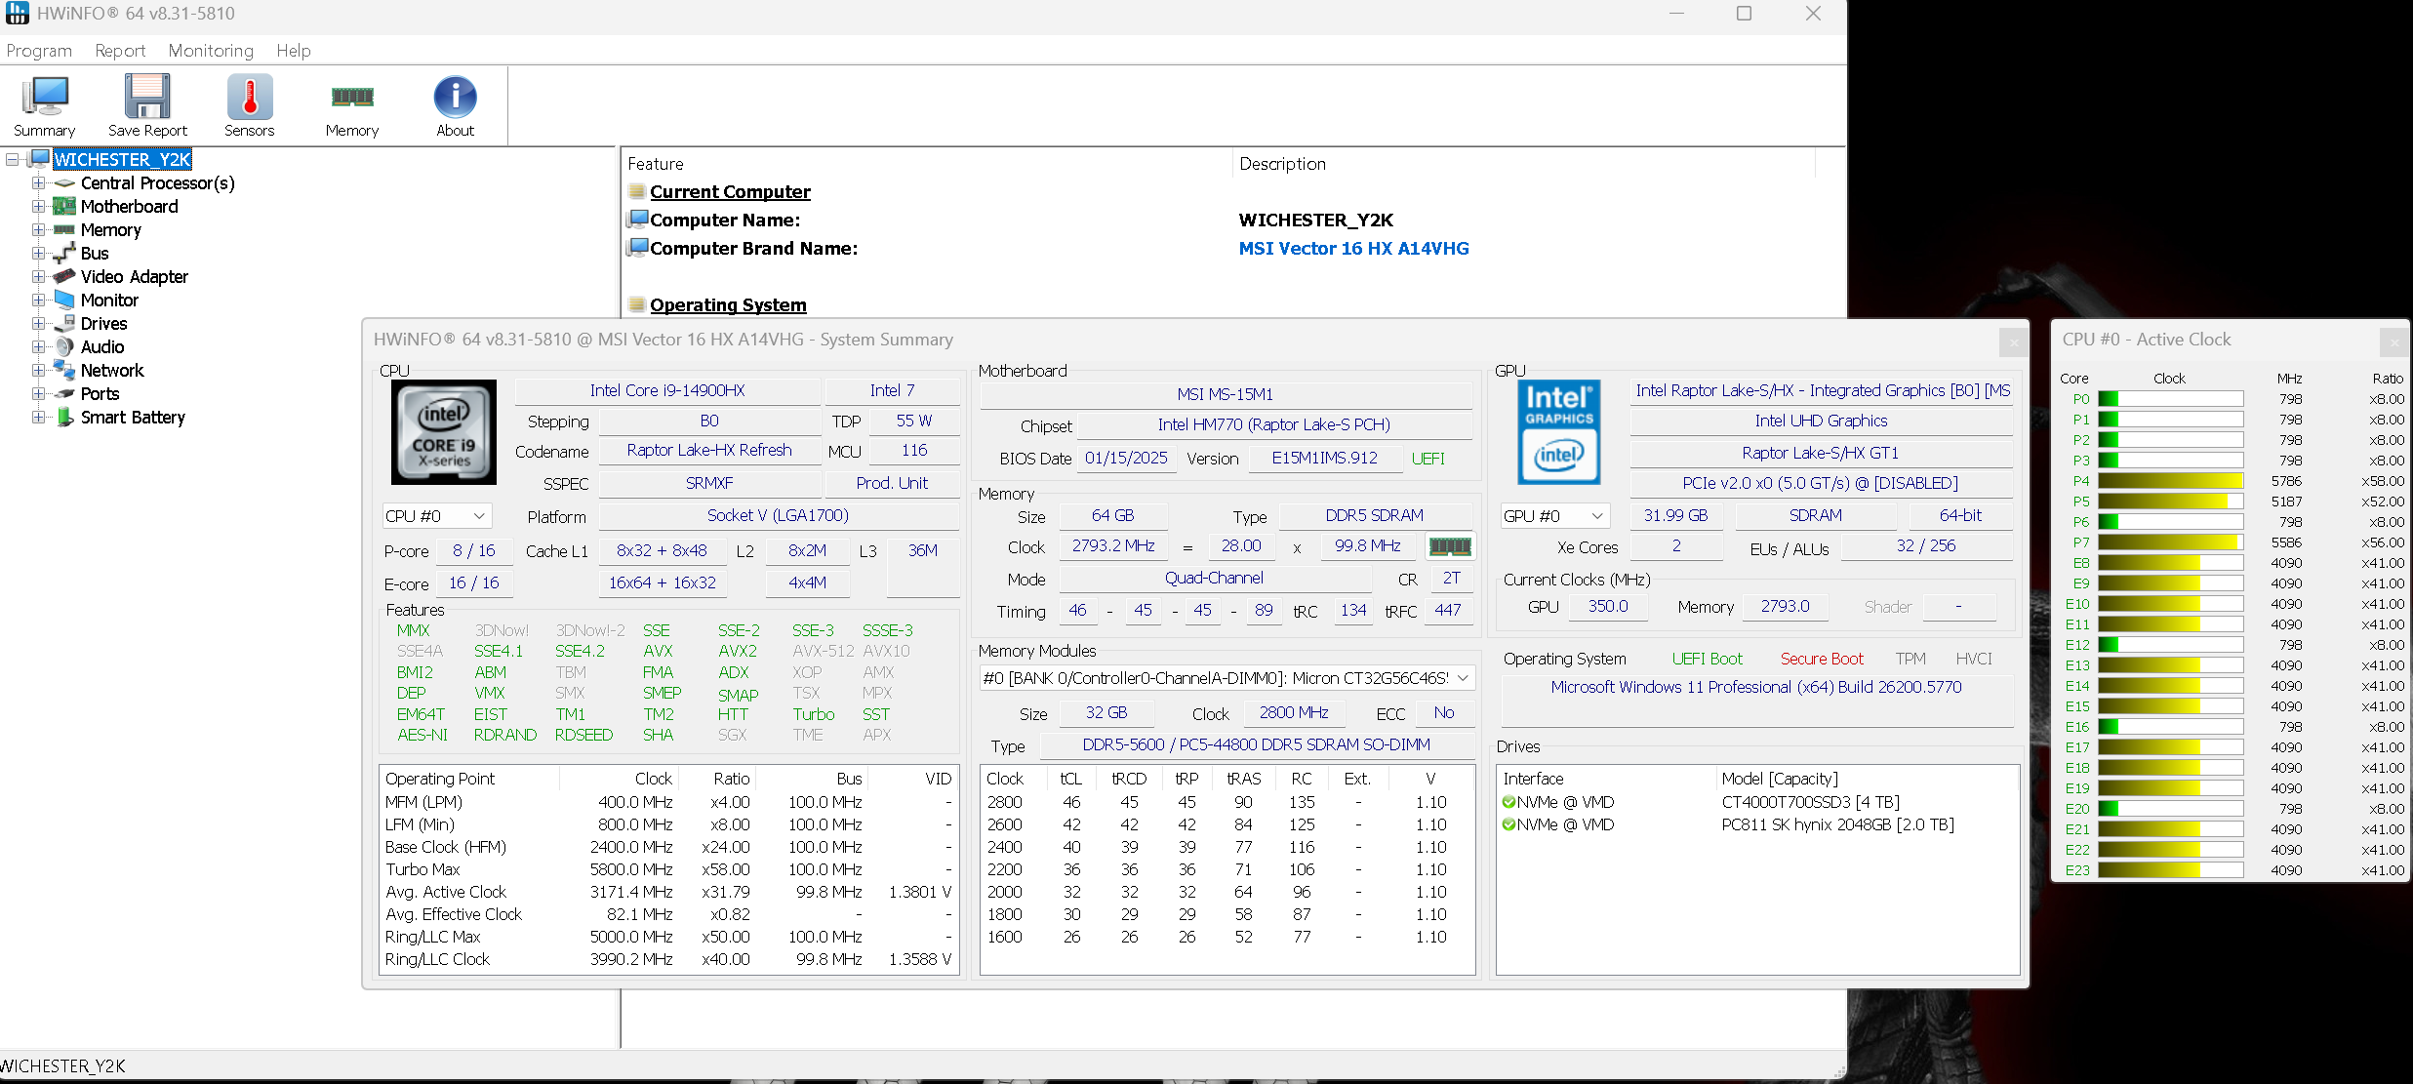Close the System Summary window
Screen dimensions: 2413x1084
point(2013,341)
